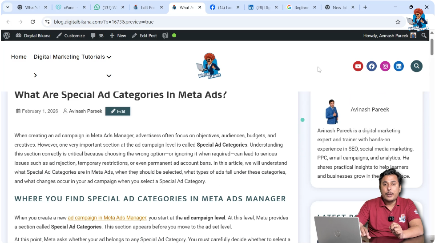Click the Avinash Pareek sidebar name
The height and width of the screenshot is (243, 435).
[370, 109]
